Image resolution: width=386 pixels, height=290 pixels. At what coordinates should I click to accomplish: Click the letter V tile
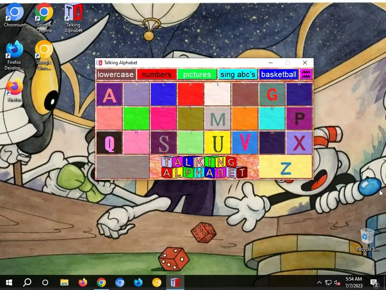(x=245, y=142)
